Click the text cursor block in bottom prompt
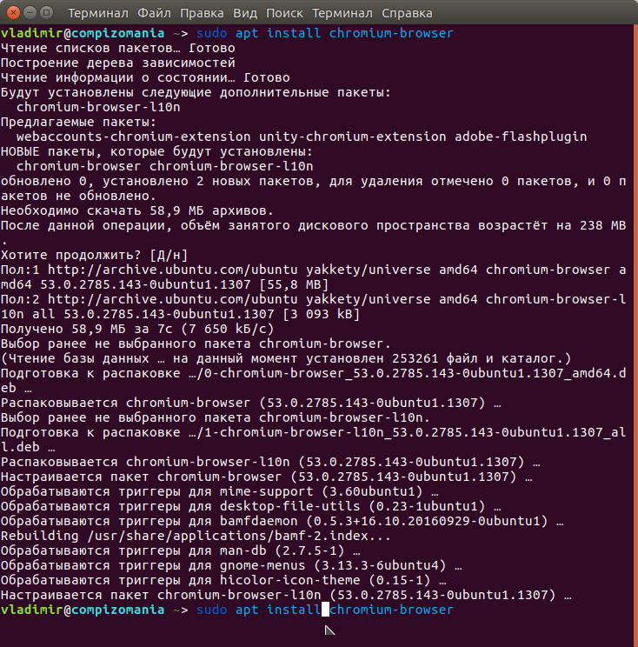This screenshot has height=647, width=638. (325, 610)
